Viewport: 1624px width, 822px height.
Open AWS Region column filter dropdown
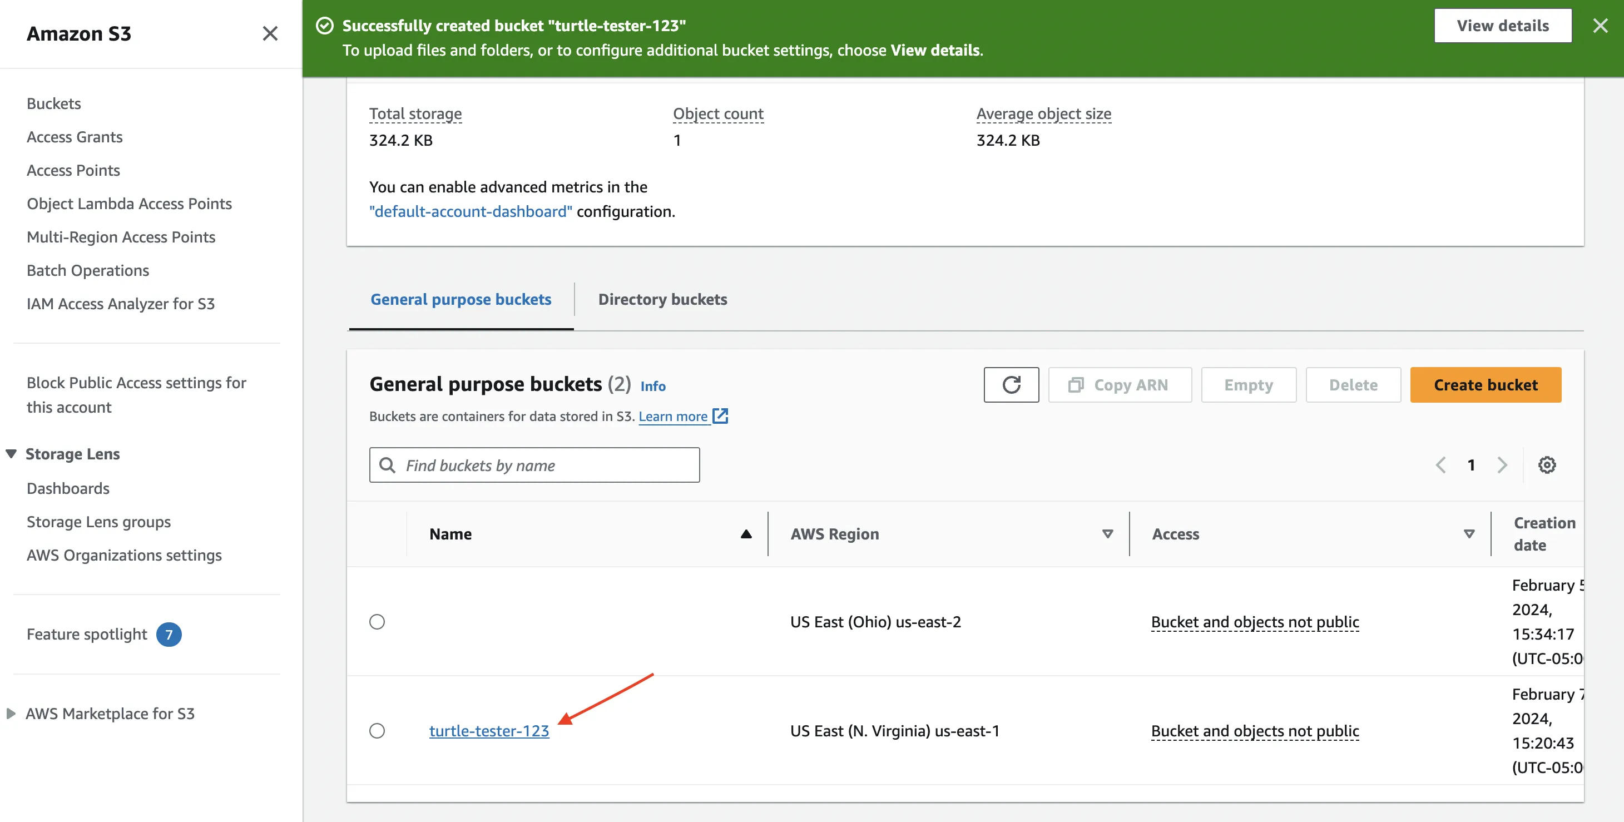(1107, 534)
